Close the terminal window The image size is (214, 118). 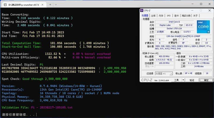coord(209,4)
